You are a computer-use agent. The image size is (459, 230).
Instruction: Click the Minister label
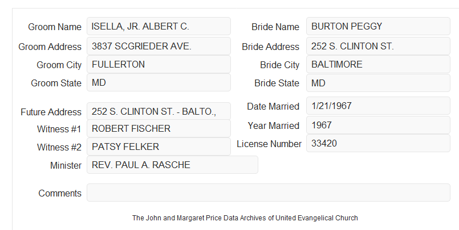[66, 165]
